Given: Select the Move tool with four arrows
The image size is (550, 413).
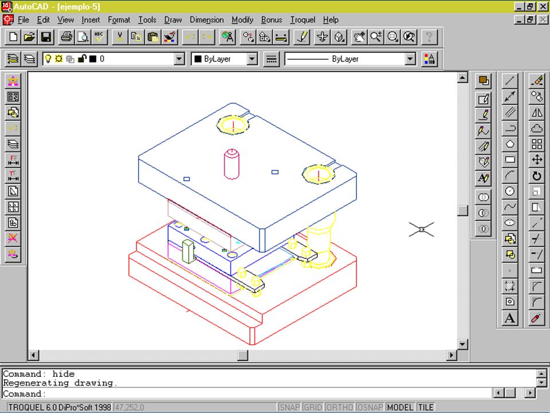Looking at the screenshot, I should click(x=537, y=159).
